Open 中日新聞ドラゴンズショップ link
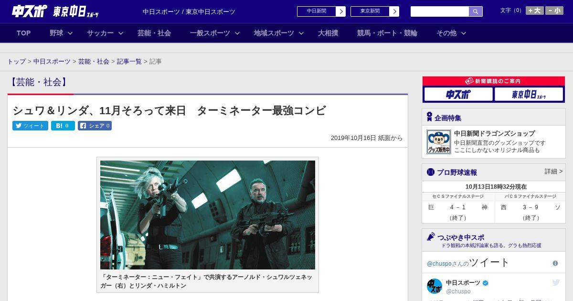The image size is (573, 301). [x=494, y=134]
